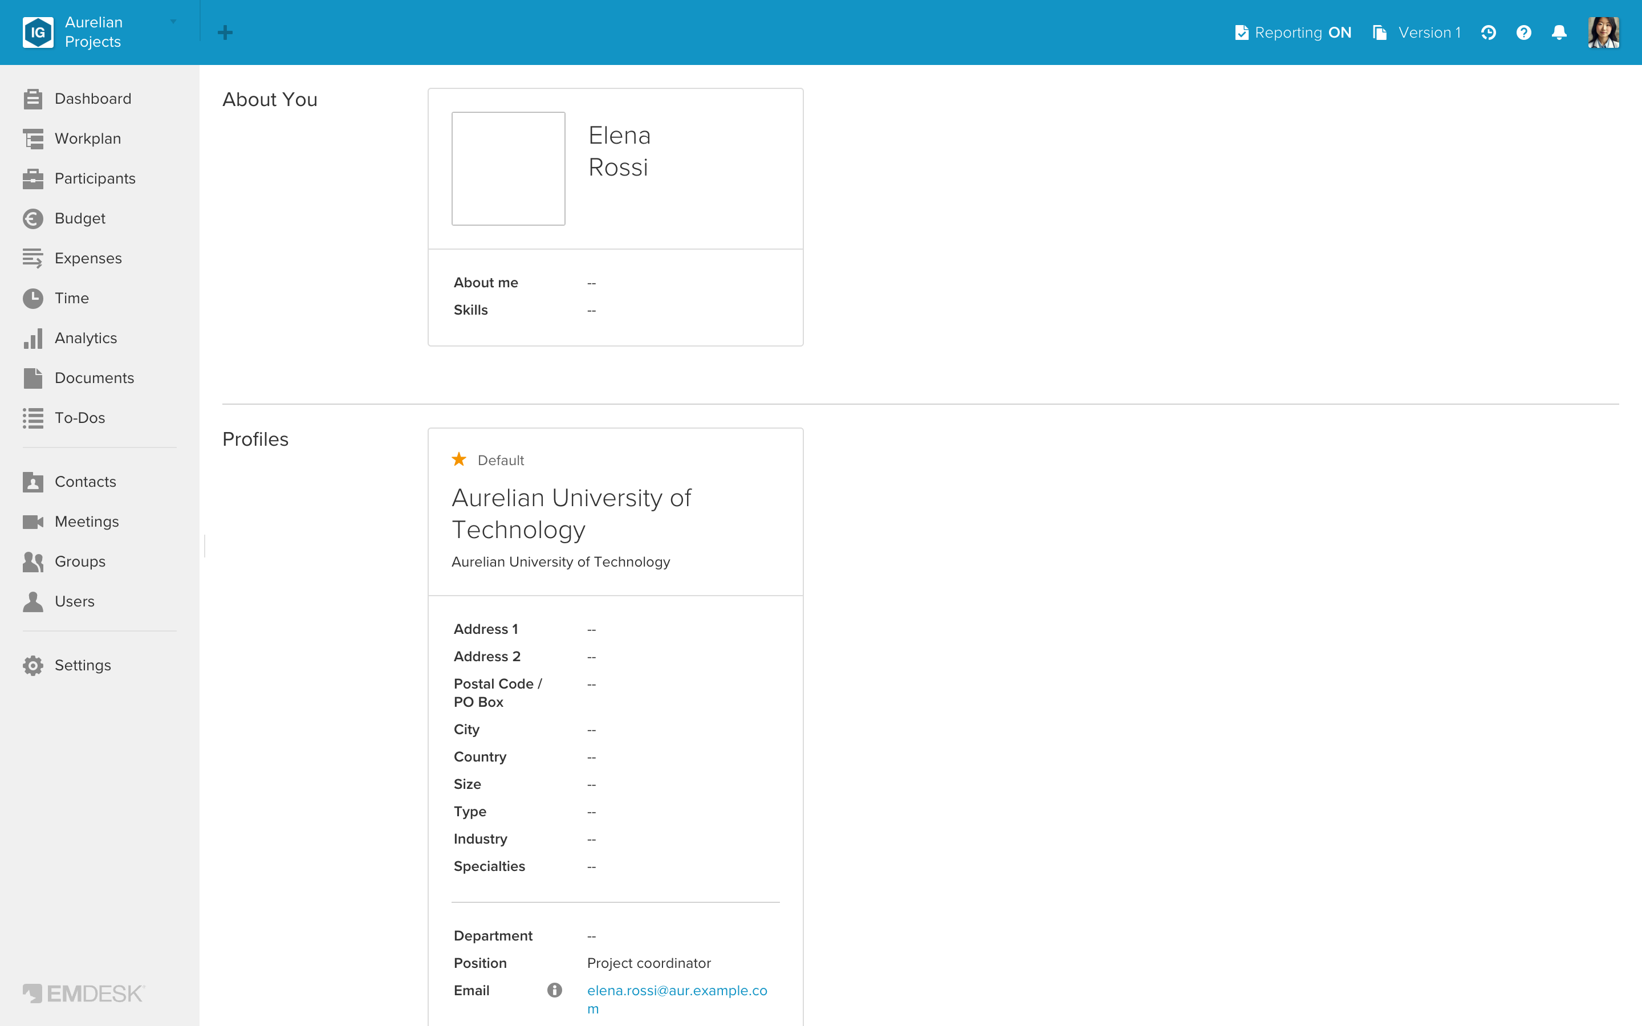Click the Time clock icon
This screenshot has width=1642, height=1026.
(32, 299)
